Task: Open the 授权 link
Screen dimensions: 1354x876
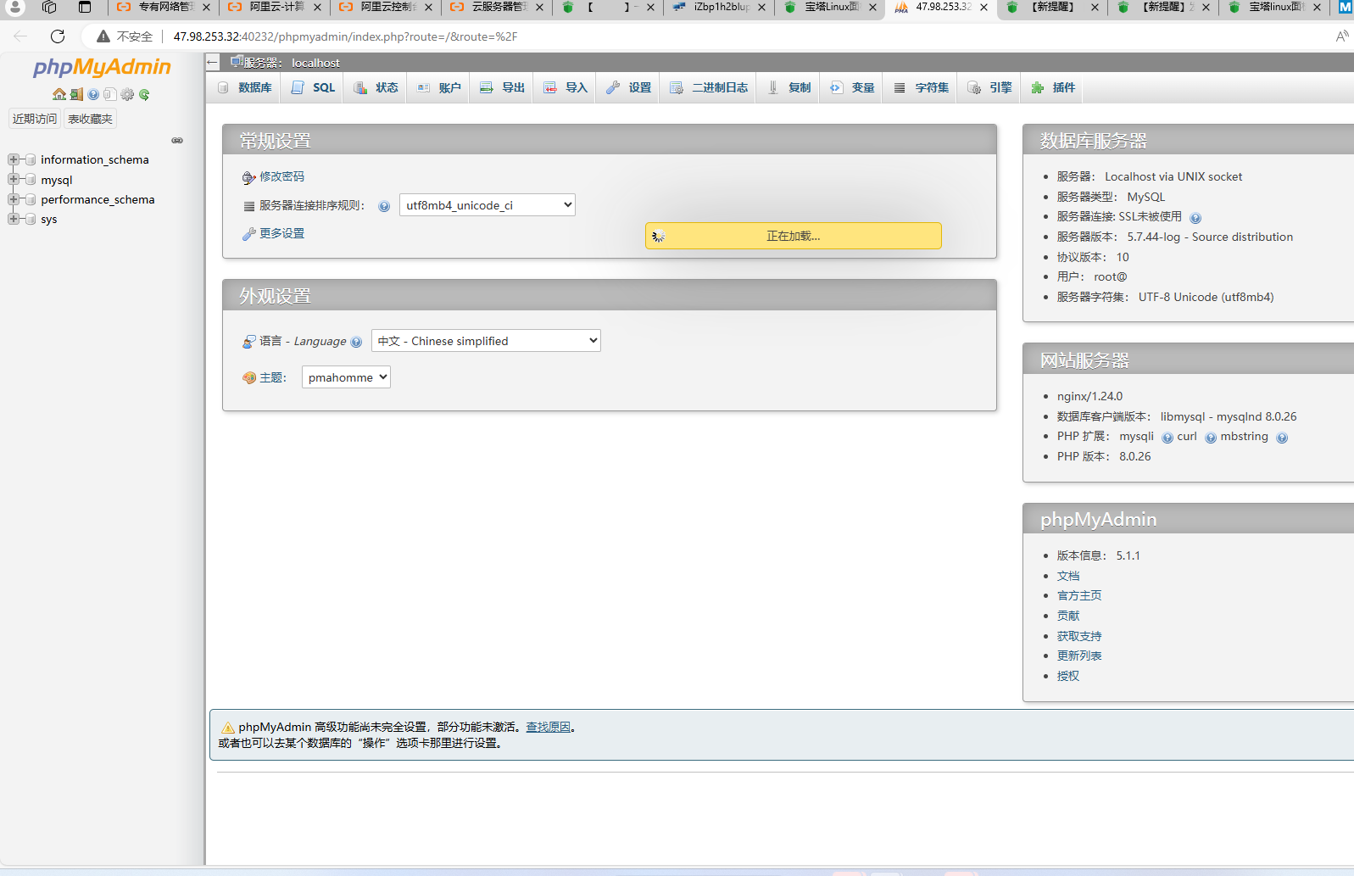Action: 1068,676
